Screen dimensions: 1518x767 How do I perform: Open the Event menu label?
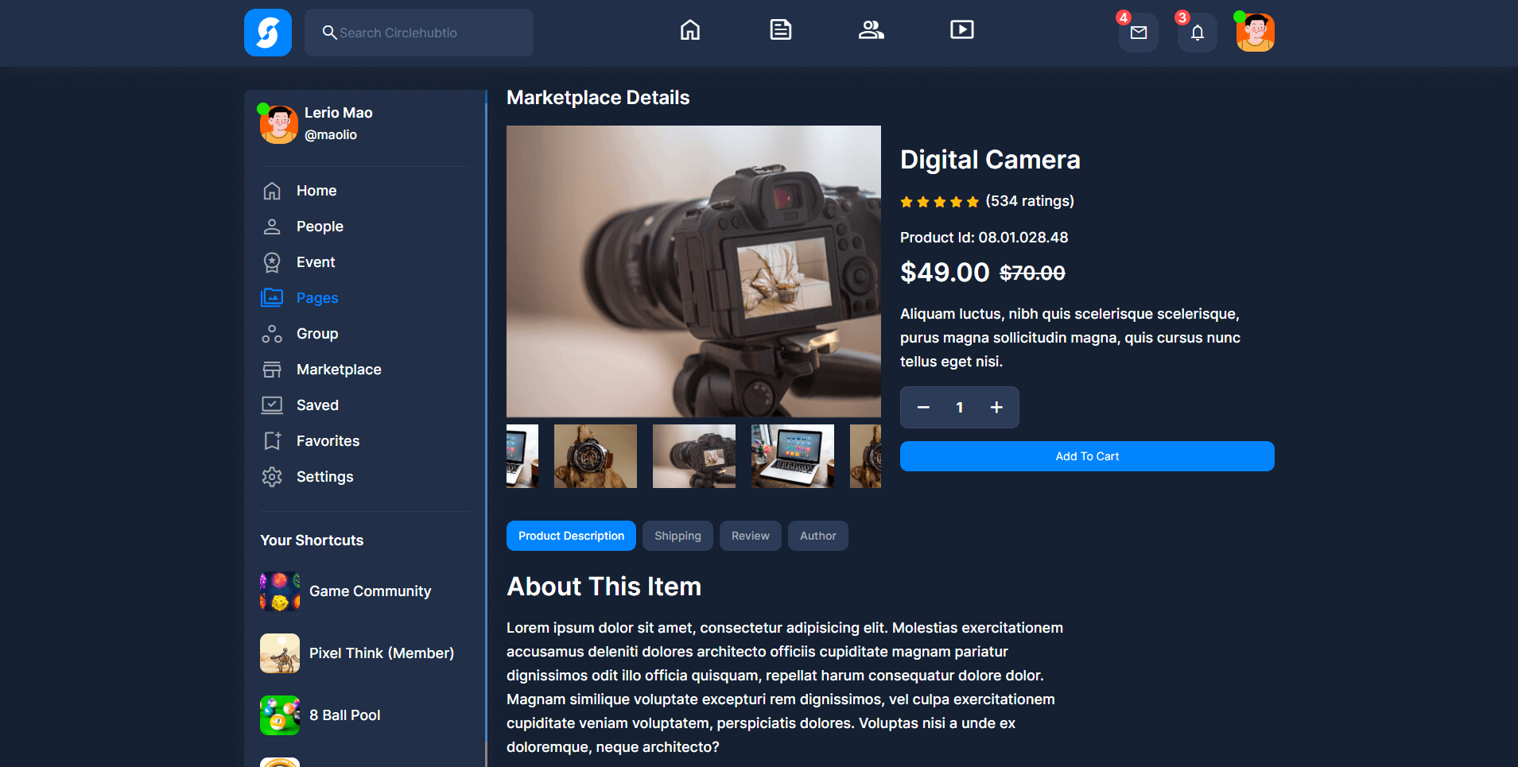point(316,262)
